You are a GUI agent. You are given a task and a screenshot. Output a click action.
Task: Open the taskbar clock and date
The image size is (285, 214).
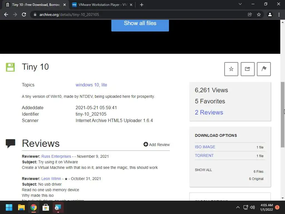point(266,207)
